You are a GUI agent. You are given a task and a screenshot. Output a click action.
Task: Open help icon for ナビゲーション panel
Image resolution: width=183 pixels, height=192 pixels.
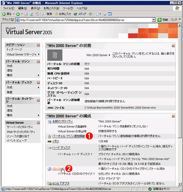(x=38, y=45)
